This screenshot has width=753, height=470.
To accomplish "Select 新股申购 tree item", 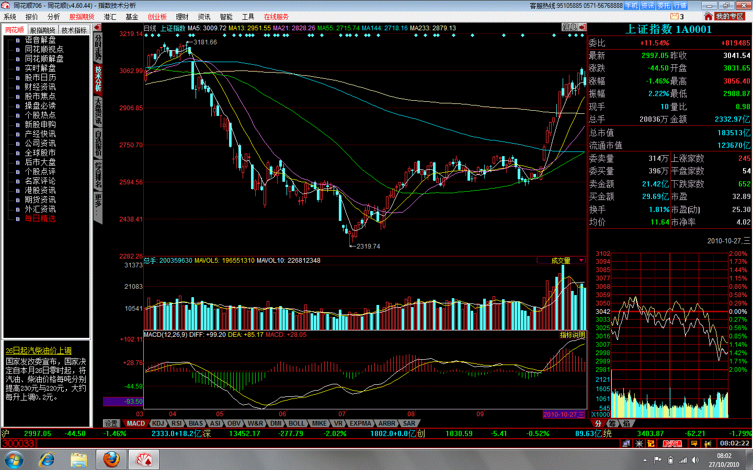I will pos(40,124).
